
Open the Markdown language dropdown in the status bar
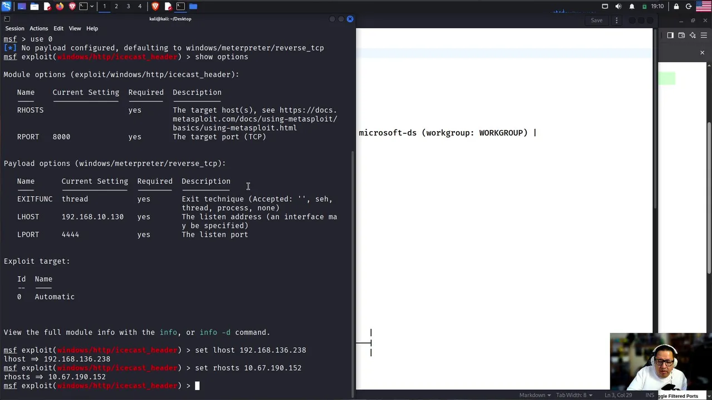coord(535,395)
